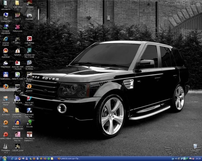Open the lentwin.exe shortcut

click(17, 100)
